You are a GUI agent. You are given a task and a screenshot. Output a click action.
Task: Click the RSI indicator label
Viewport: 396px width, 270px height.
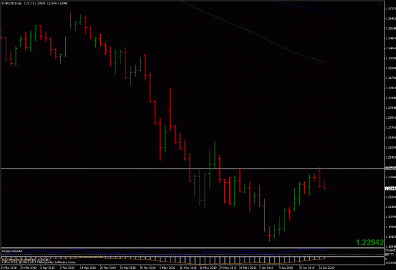click(x=11, y=251)
